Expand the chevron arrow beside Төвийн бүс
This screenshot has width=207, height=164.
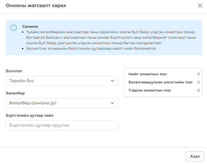pos(112,81)
